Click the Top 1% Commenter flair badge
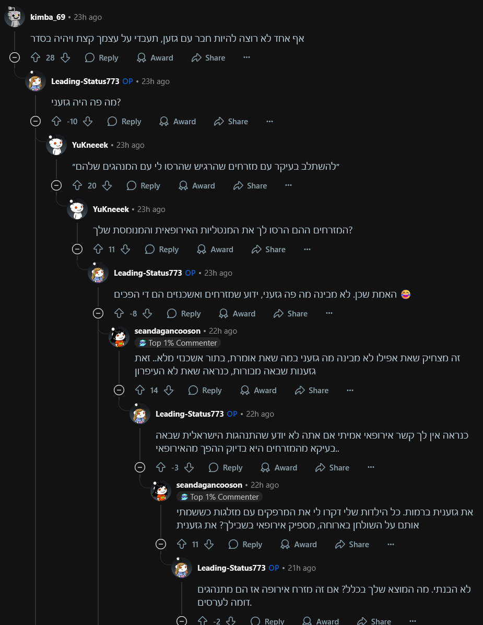The width and height of the screenshot is (483, 625). (178, 343)
